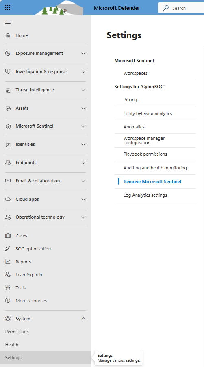204x367 pixels.
Task: Click the Home house icon
Action: (8, 35)
